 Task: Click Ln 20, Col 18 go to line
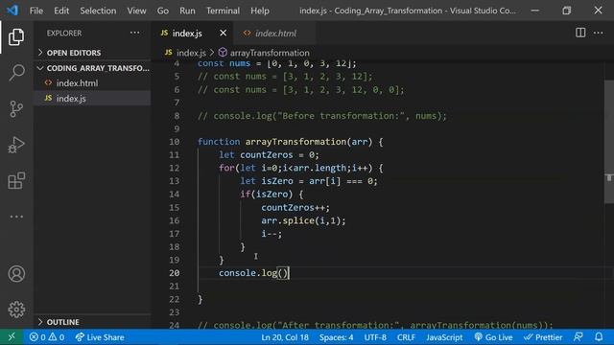(285, 336)
